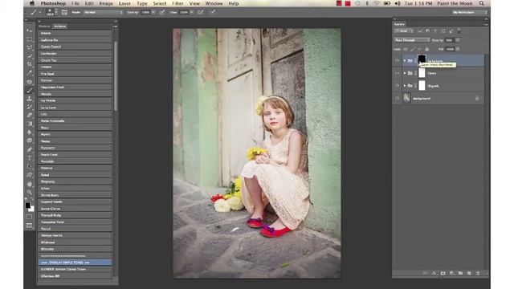Select the Path Selection tool
The image size is (514, 289).
point(30,166)
